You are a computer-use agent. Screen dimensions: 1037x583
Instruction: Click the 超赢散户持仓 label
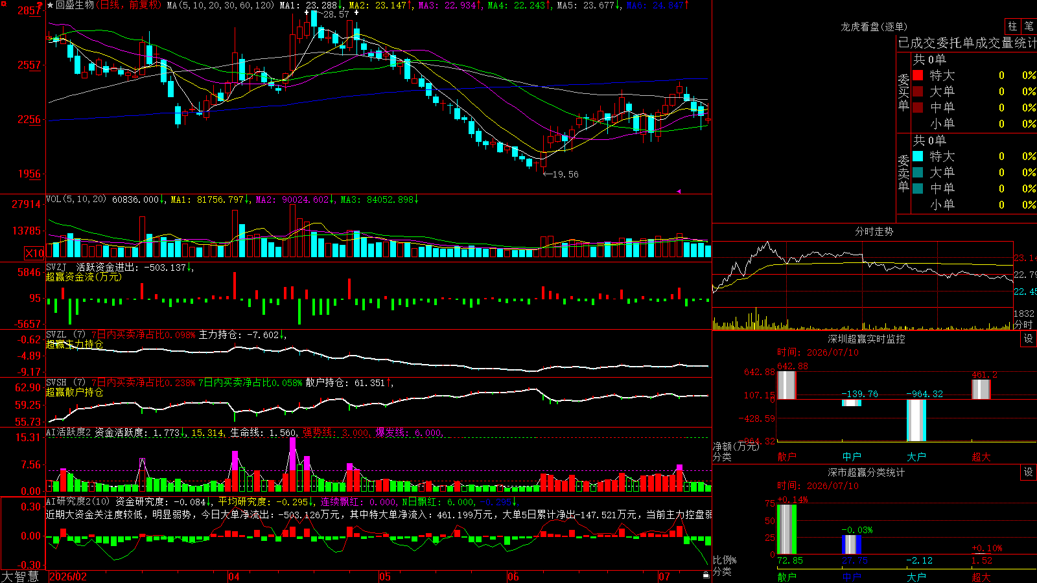pos(75,392)
